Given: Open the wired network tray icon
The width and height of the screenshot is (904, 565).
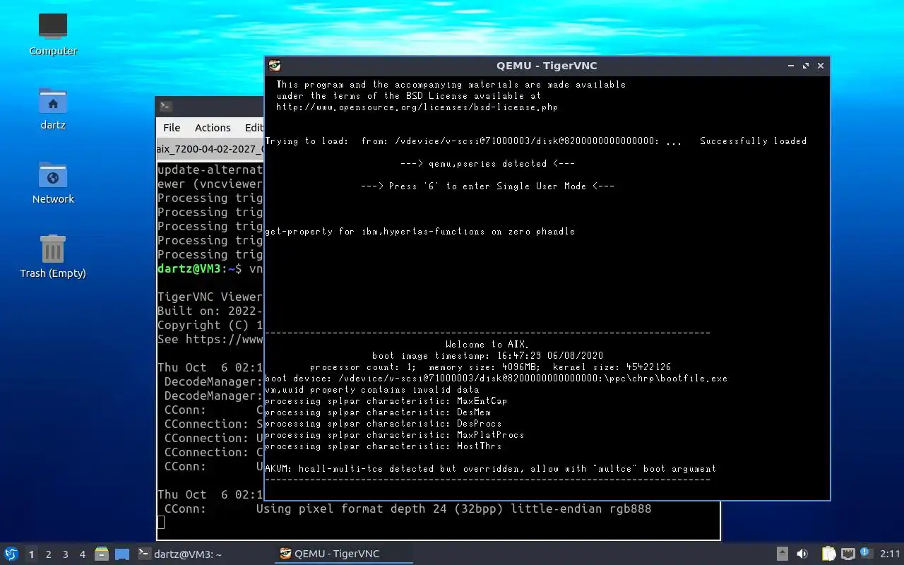Looking at the screenshot, I should (848, 554).
